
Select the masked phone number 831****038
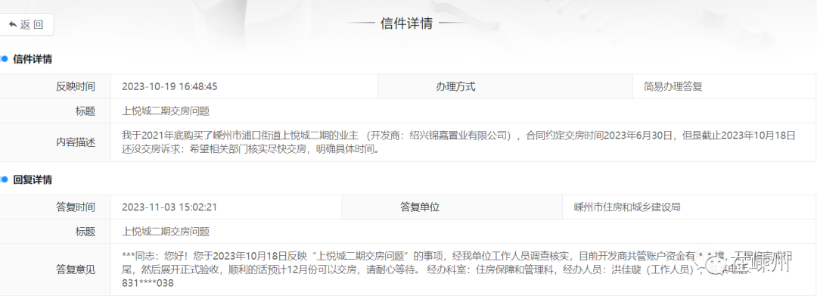click(x=148, y=283)
